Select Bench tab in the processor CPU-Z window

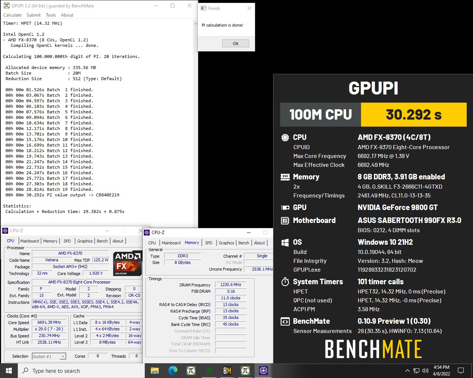coord(102,241)
